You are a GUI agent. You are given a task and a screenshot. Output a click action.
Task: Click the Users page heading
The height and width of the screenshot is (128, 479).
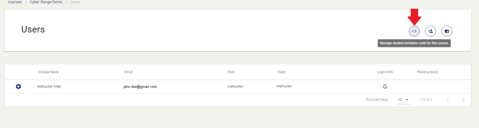click(x=33, y=29)
